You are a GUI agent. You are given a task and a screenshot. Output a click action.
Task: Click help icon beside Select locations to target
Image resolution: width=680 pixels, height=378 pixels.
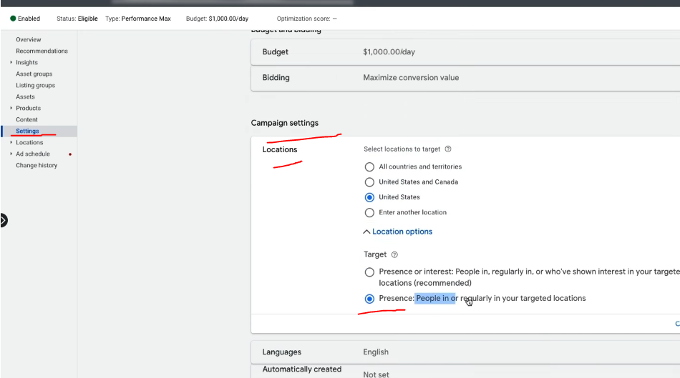[x=448, y=149]
